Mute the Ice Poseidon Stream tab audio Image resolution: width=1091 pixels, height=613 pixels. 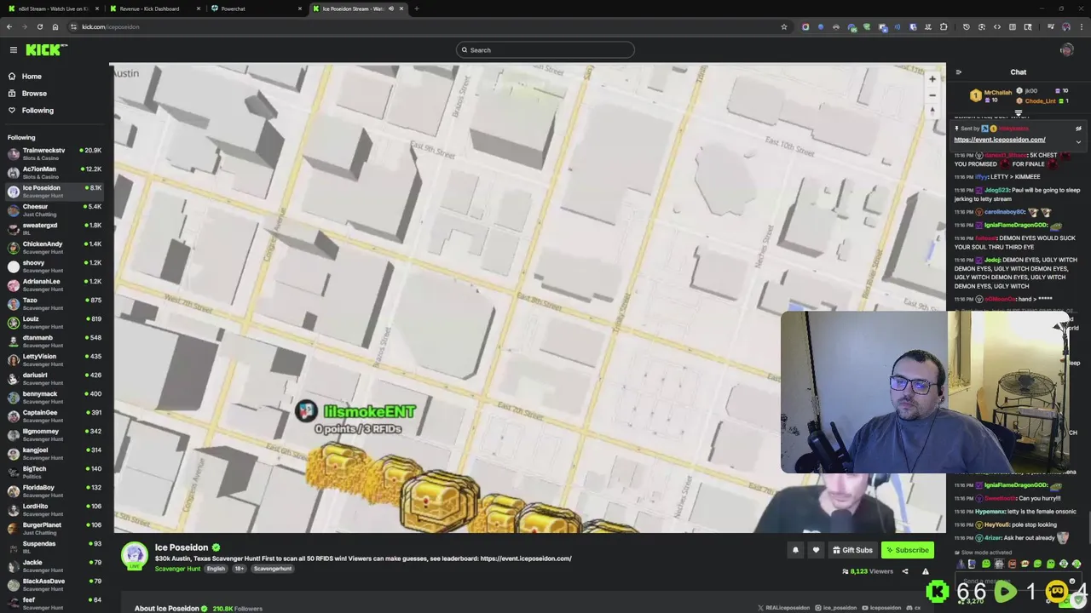(x=391, y=9)
